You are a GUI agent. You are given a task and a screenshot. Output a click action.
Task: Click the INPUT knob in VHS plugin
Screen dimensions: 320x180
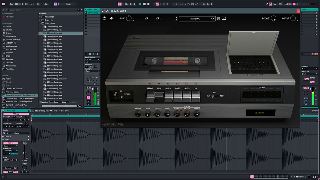pyautogui.click(x=129, y=18)
